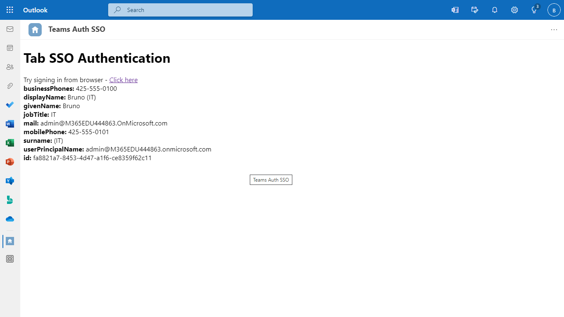The height and width of the screenshot is (317, 564).
Task: Launch OneDrive from sidebar
Action: pyautogui.click(x=10, y=219)
